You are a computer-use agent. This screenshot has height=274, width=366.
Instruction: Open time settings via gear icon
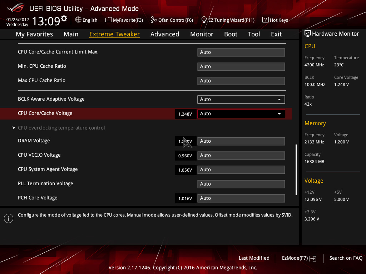click(x=64, y=19)
